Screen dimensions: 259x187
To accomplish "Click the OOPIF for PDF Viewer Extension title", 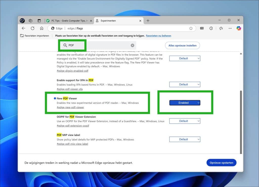I will pyautogui.click(x=76, y=117).
